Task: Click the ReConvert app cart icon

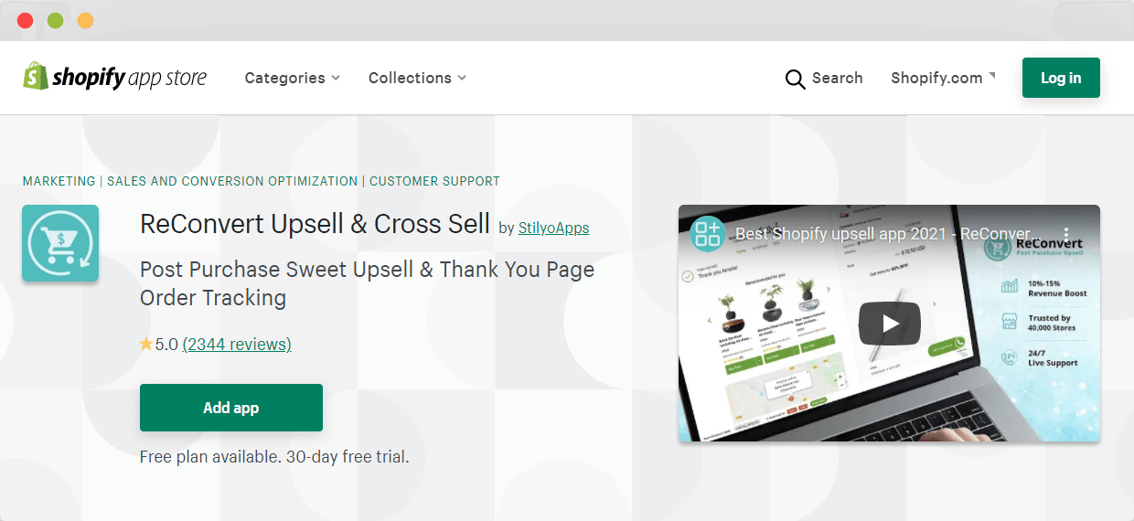Action: pyautogui.click(x=60, y=243)
